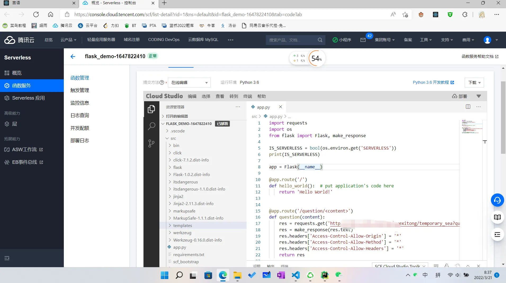Open the 帮助 menu in Cloud Studio
The width and height of the screenshot is (506, 283).
[261, 96]
